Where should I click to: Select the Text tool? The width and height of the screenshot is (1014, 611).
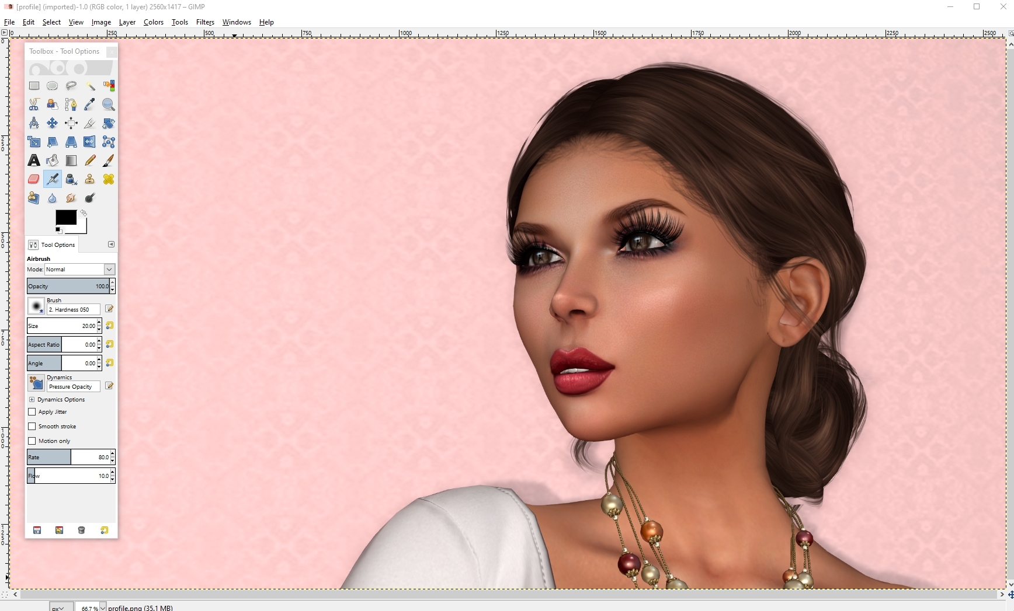point(34,160)
